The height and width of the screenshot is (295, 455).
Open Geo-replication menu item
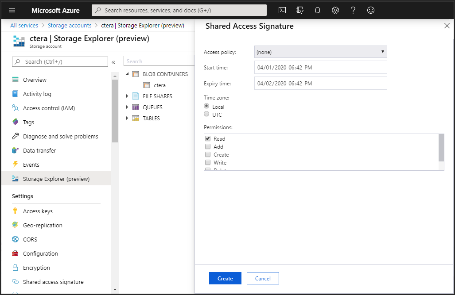43,225
